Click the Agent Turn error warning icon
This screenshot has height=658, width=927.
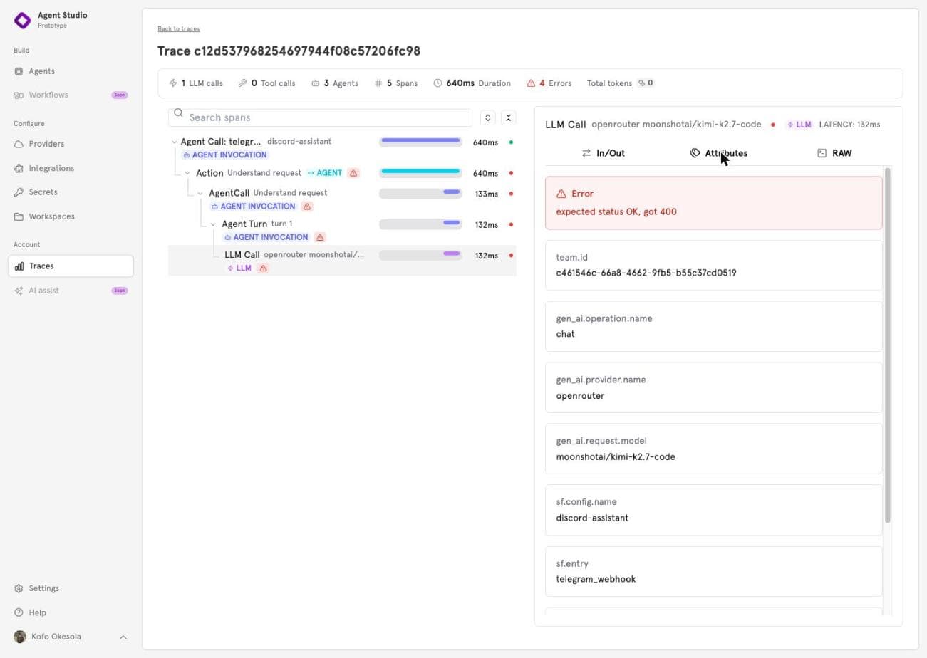coord(320,237)
